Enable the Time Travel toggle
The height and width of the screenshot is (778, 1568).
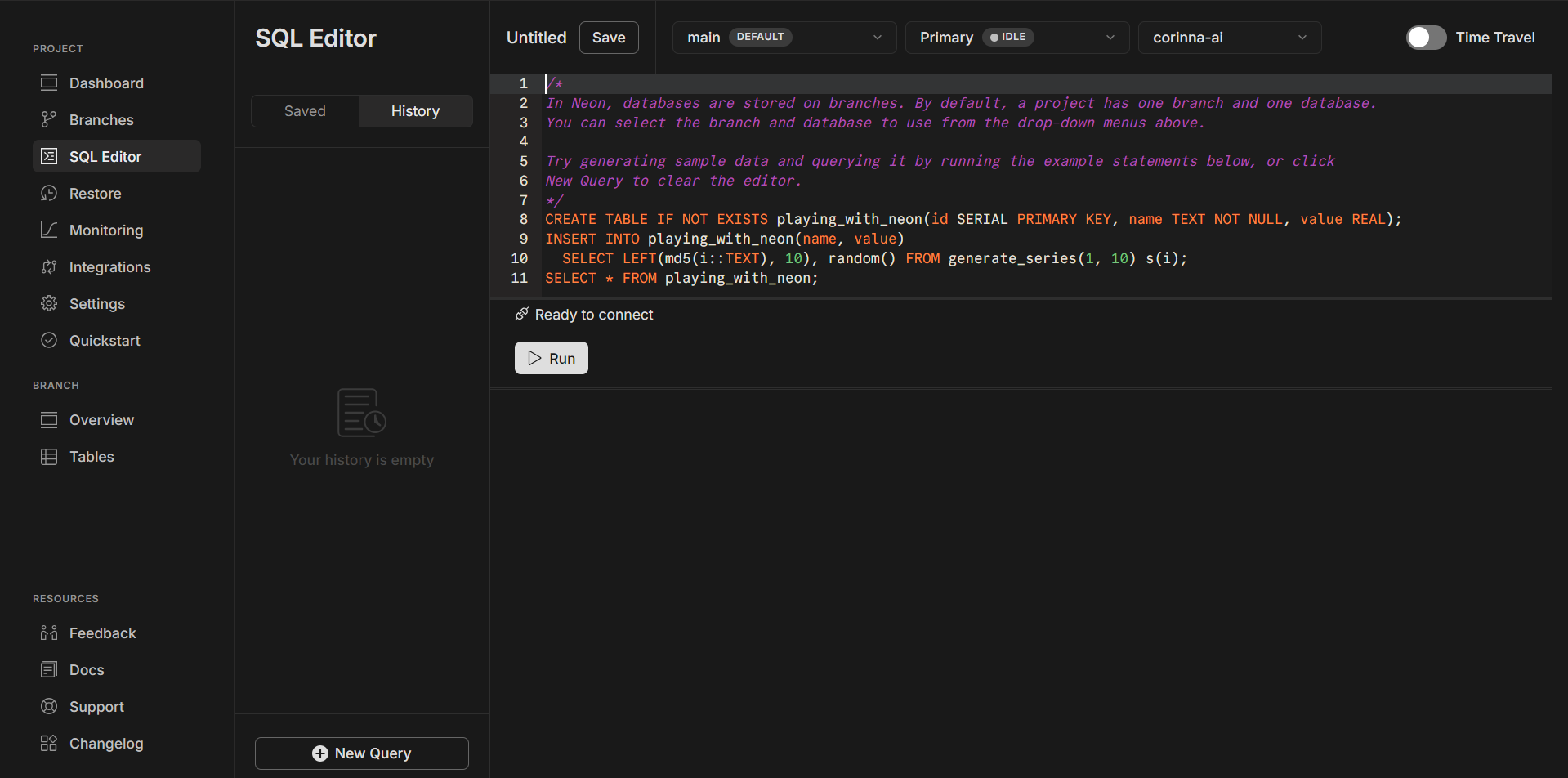(x=1426, y=38)
